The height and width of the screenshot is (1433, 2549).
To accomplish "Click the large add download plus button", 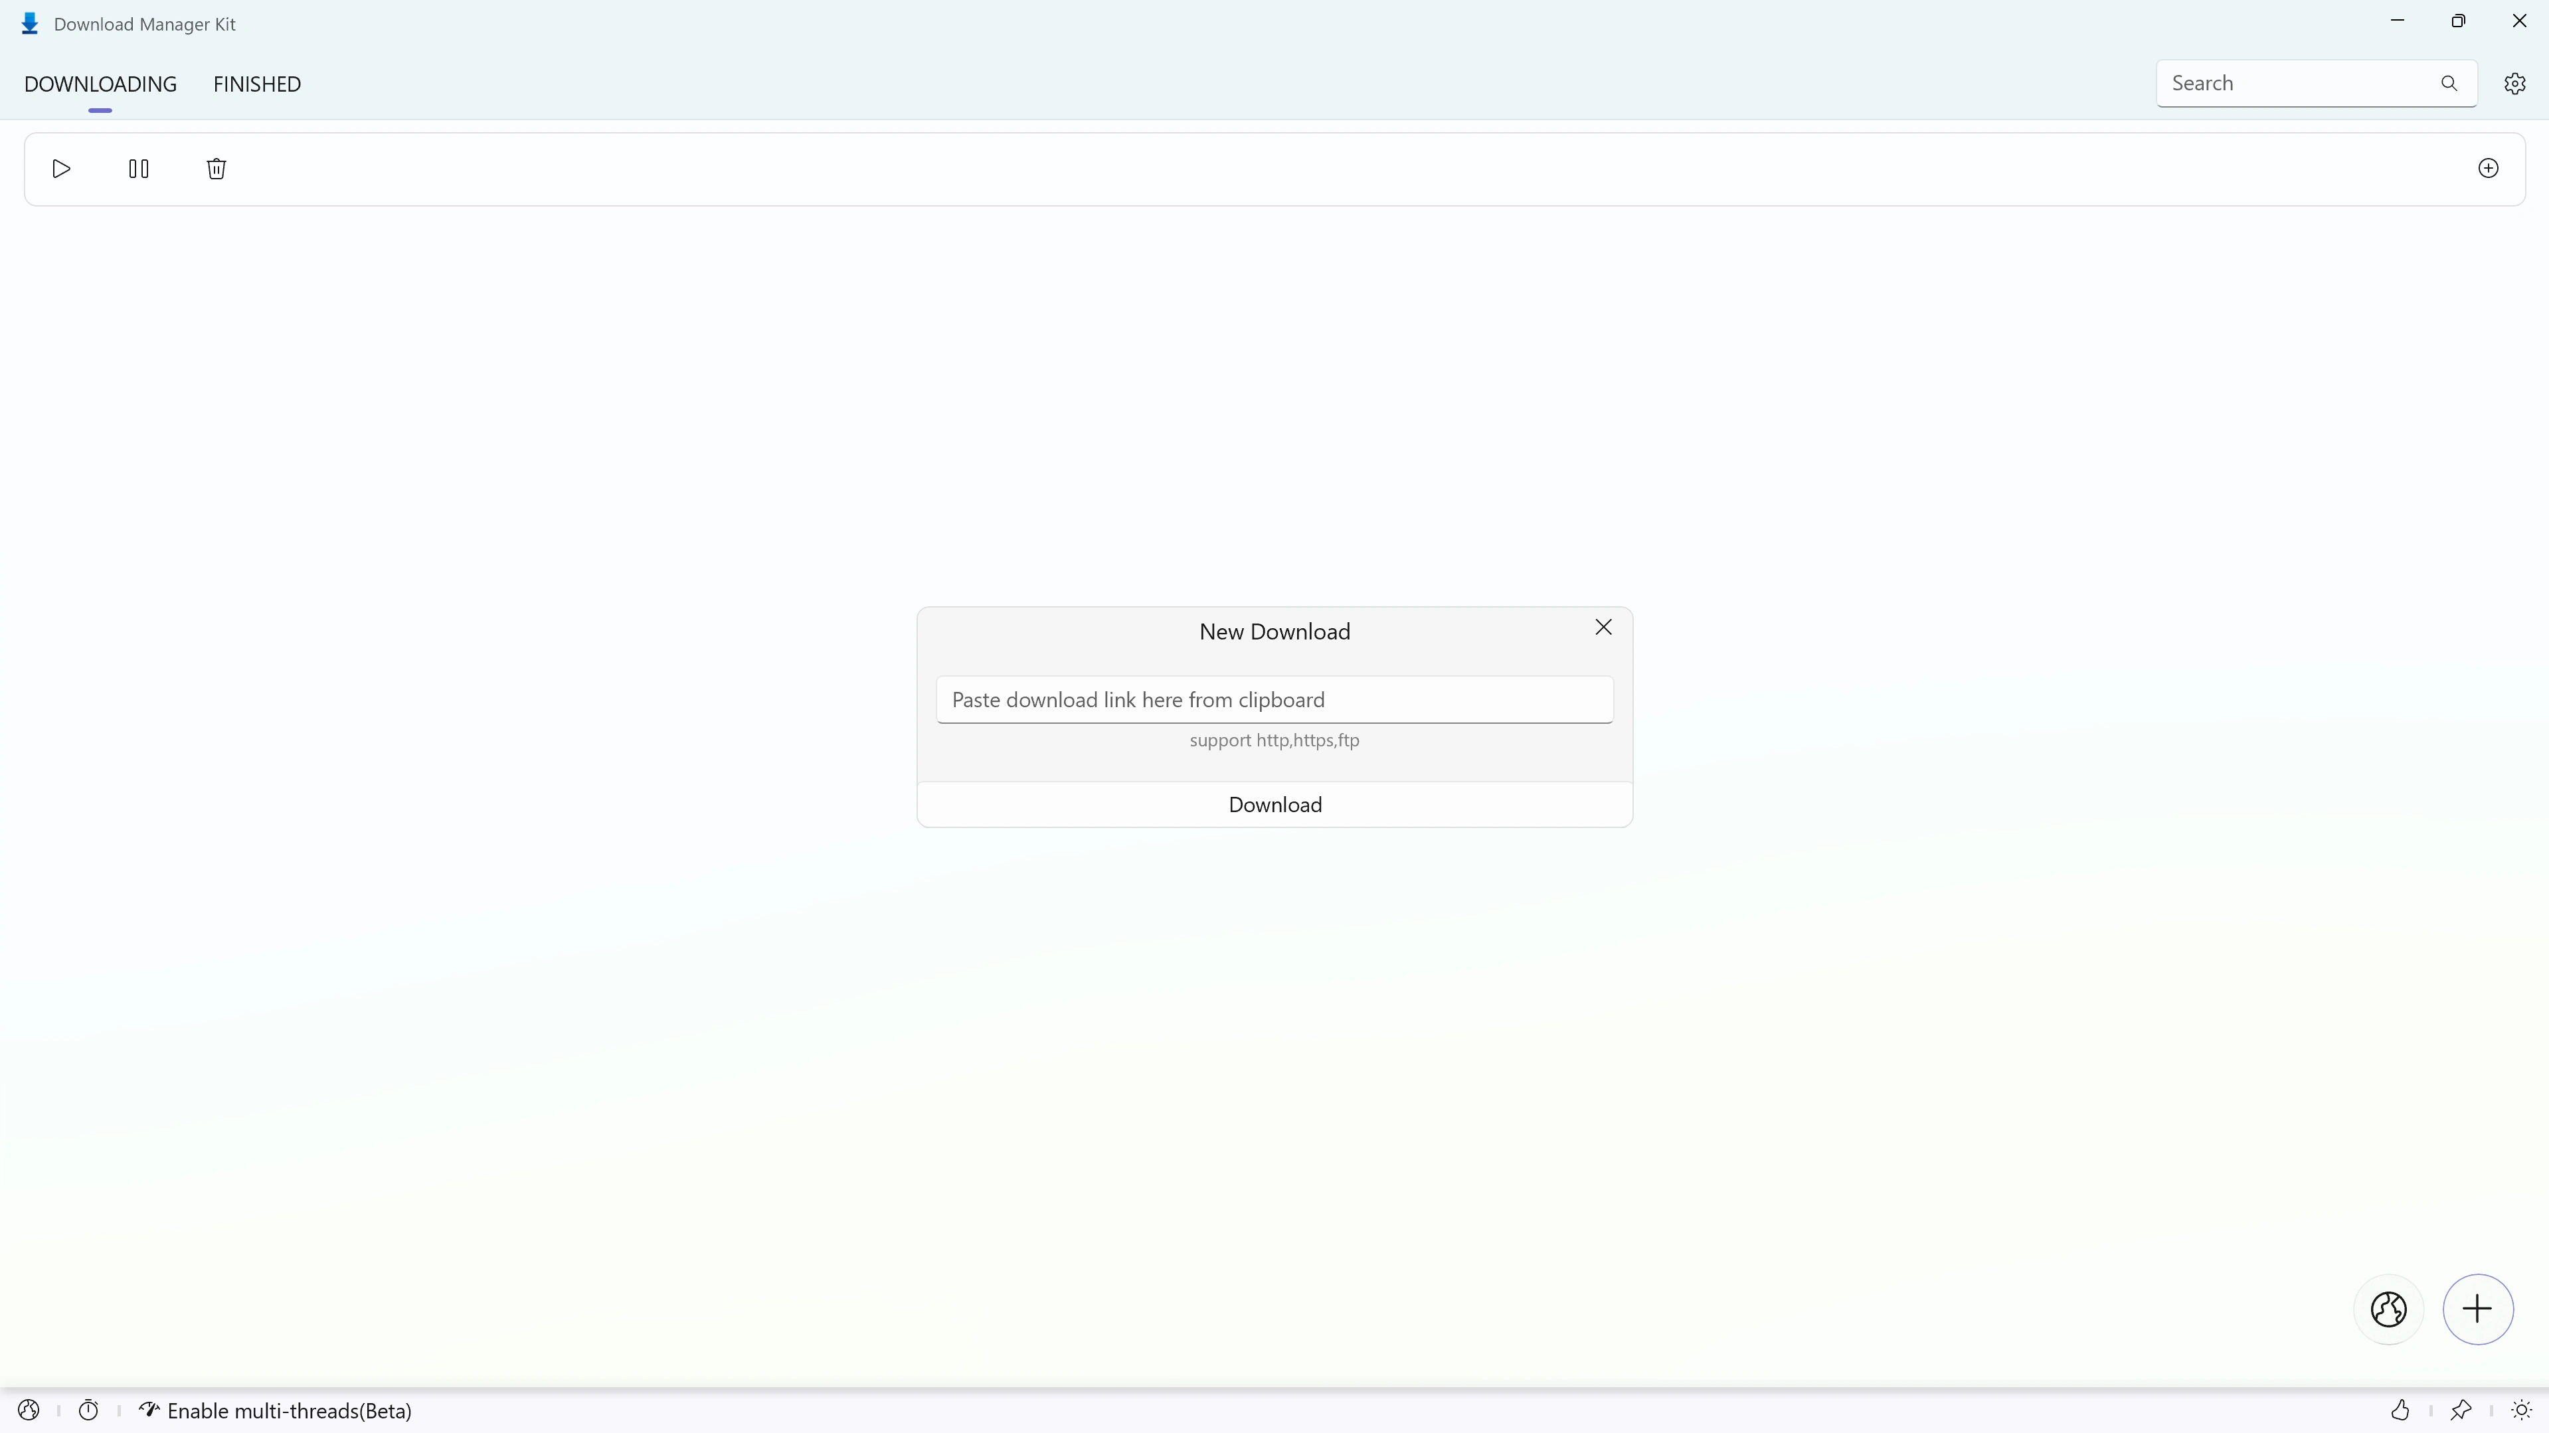I will pos(2479,1309).
